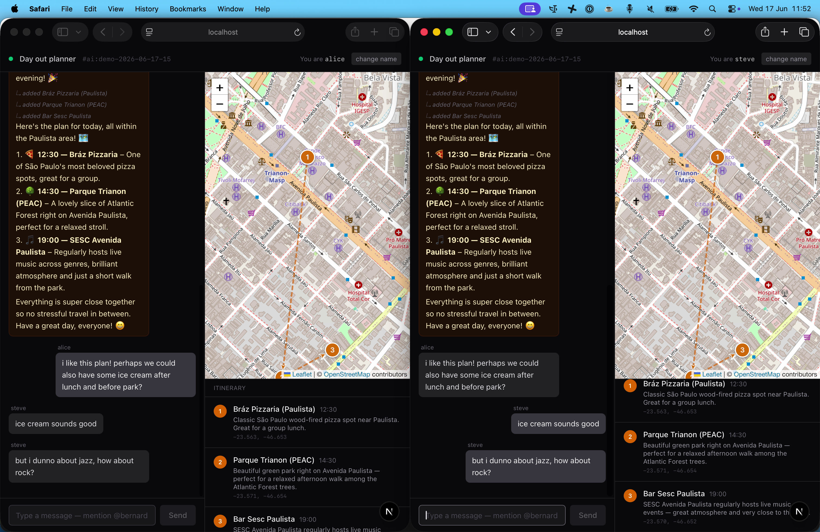Toggle sidebar in right Safari window
820x532 pixels.
[x=473, y=32]
